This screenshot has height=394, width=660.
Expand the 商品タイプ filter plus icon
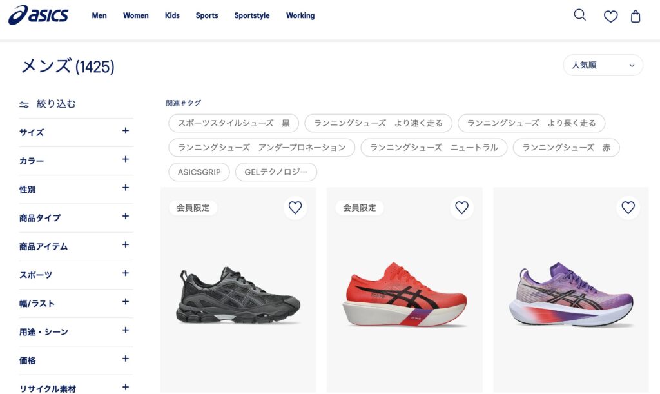click(x=126, y=217)
